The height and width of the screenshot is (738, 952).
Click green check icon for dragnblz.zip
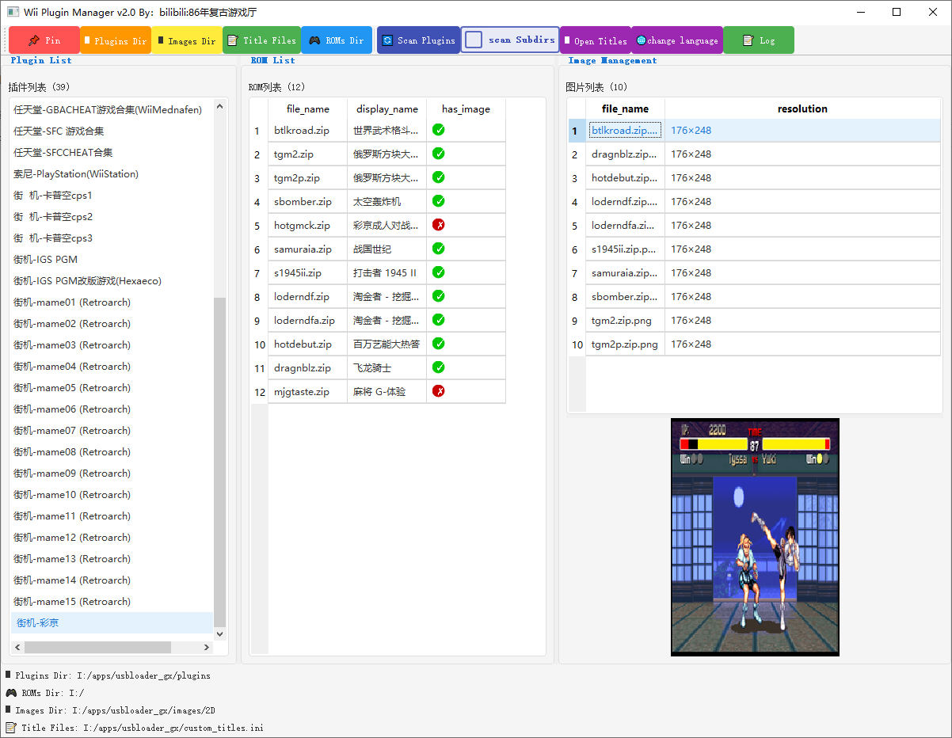(439, 367)
